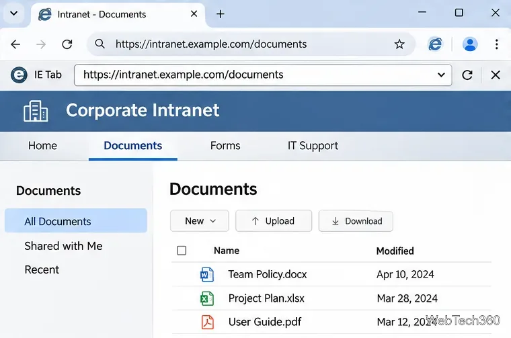This screenshot has width=511, height=338.
Task: Select the Intranet - Documents browser tab
Action: [x=118, y=15]
